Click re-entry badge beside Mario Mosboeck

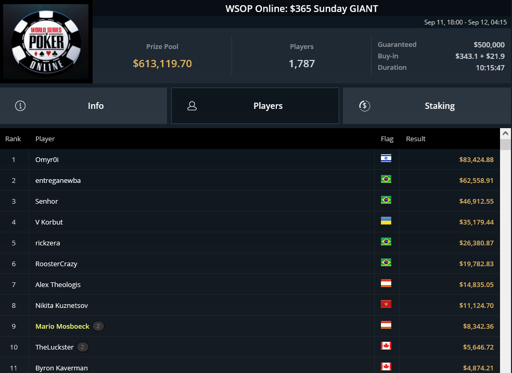coord(98,326)
